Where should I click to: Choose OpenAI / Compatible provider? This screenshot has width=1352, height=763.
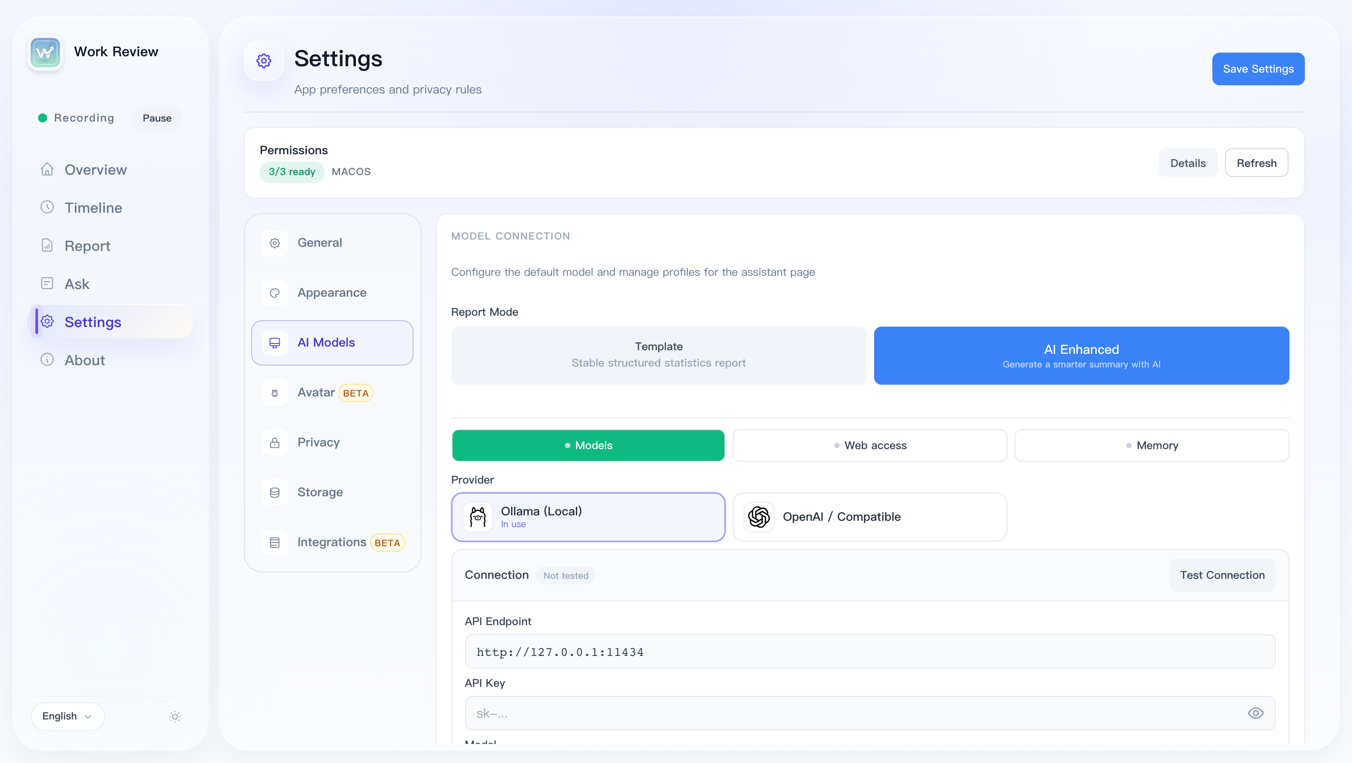click(870, 517)
